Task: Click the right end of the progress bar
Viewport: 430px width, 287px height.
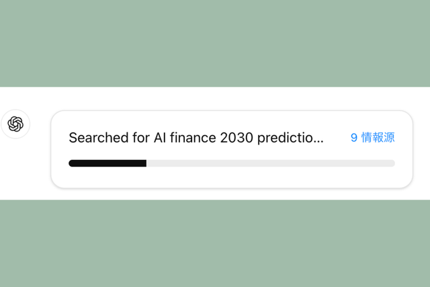Action: [x=392, y=163]
